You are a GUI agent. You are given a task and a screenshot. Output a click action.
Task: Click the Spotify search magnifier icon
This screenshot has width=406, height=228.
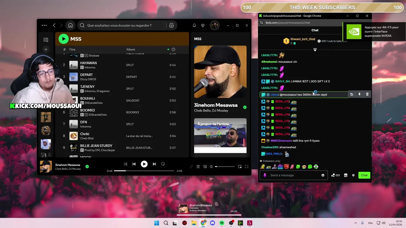pyautogui.click(x=82, y=25)
